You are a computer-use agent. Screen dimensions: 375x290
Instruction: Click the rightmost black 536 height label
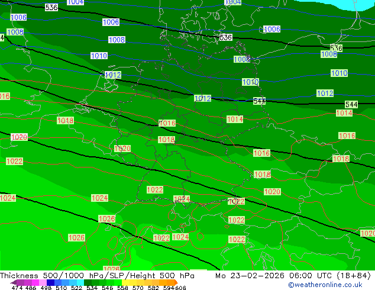pyautogui.click(x=336, y=48)
